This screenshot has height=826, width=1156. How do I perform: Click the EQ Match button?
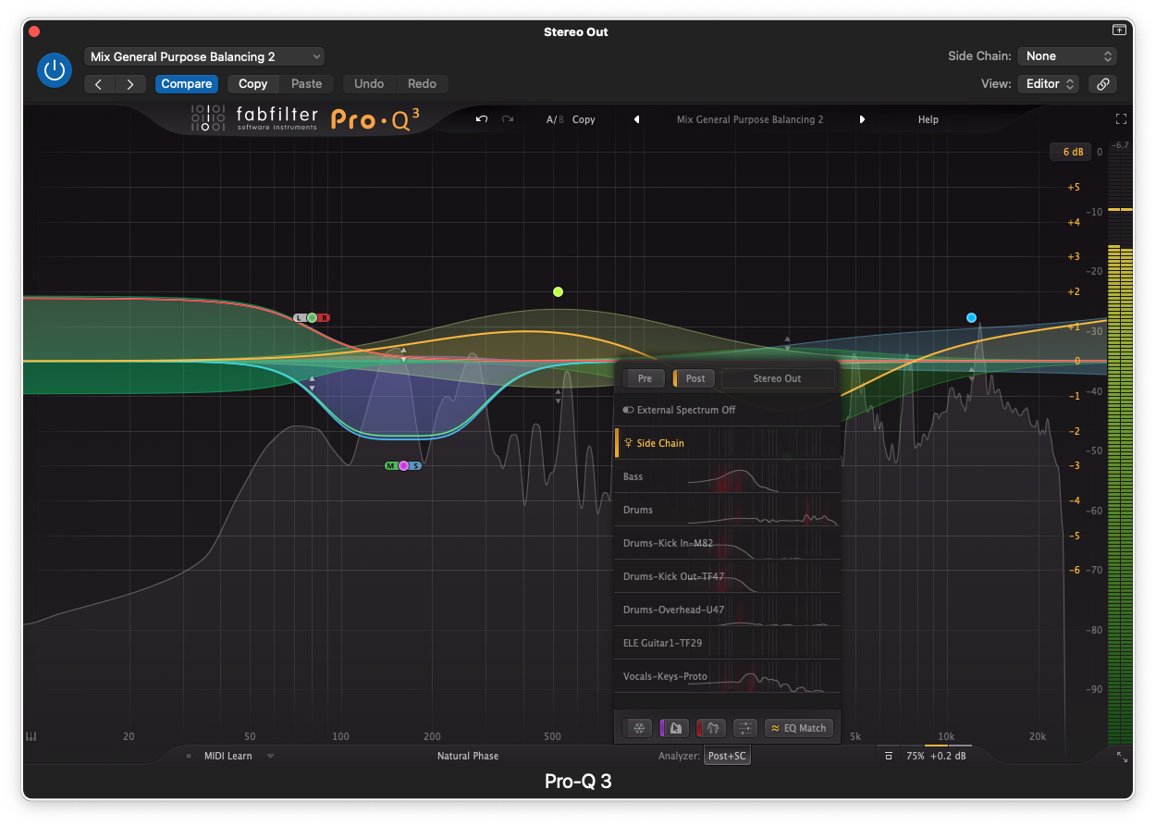(798, 728)
